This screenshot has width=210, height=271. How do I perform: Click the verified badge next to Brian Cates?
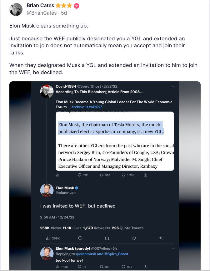pos(76,6)
